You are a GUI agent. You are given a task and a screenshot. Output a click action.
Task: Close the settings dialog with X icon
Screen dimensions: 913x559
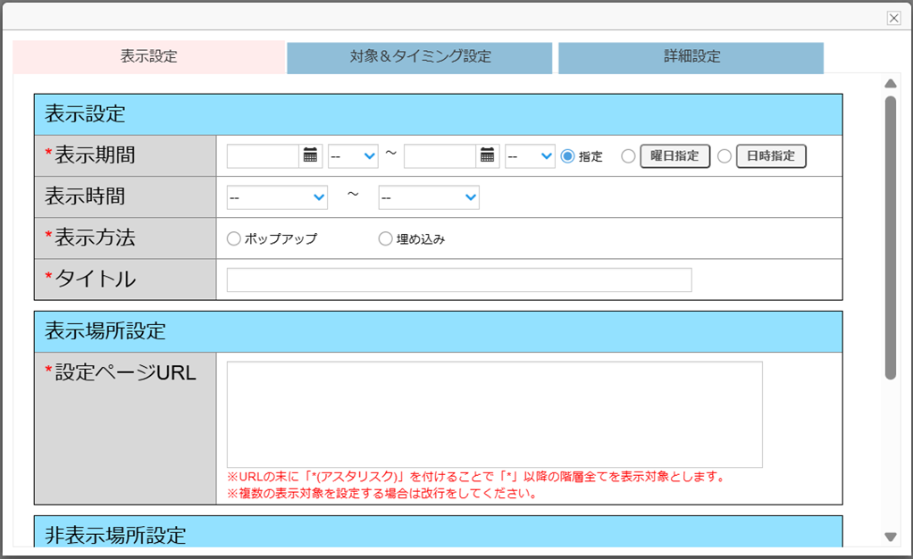(892, 18)
